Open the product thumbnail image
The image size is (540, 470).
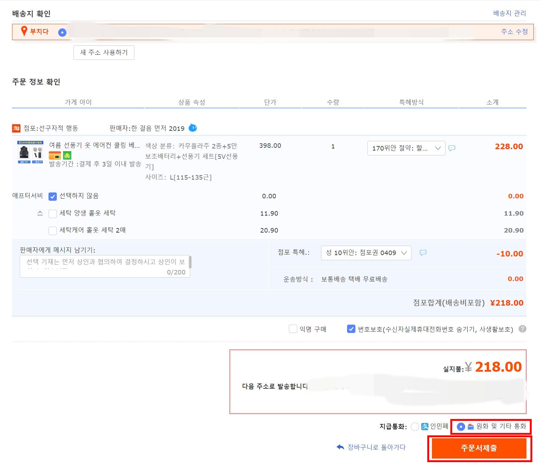[30, 152]
